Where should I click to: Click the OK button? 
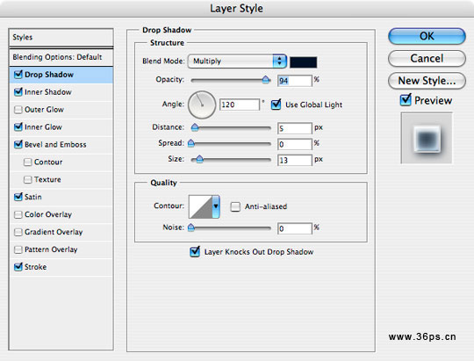tap(427, 36)
